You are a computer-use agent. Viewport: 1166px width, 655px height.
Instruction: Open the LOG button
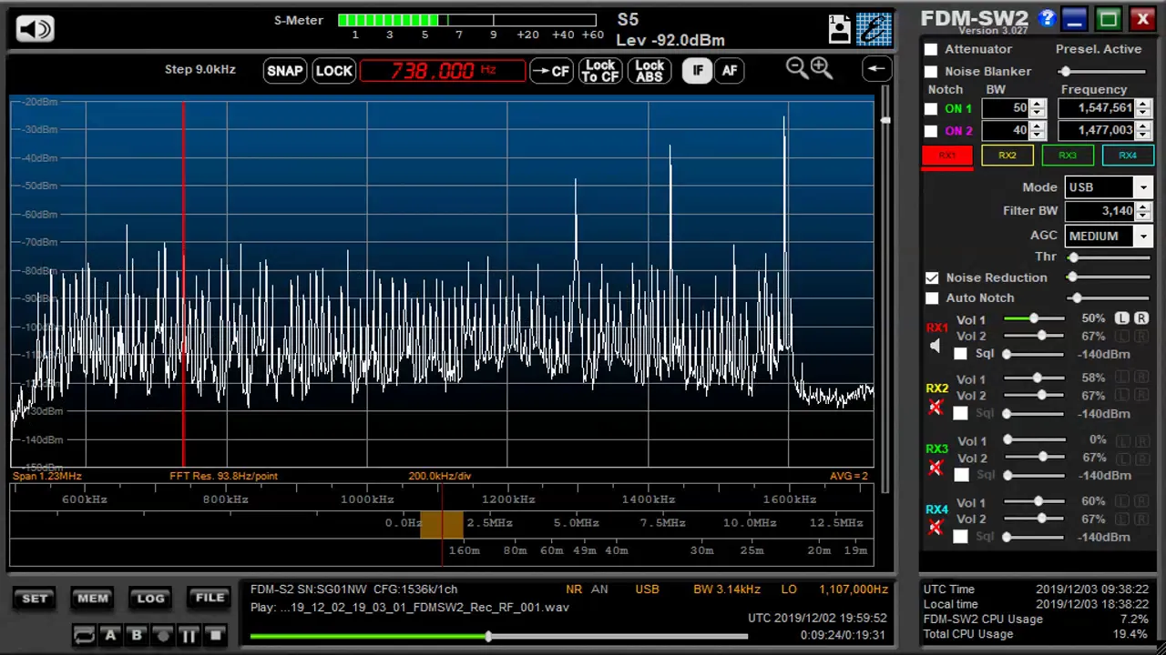(x=151, y=599)
